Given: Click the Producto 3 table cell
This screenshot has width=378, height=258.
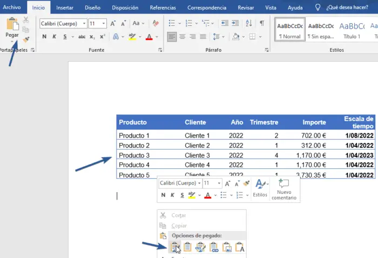Looking at the screenshot, I should [x=134, y=155].
